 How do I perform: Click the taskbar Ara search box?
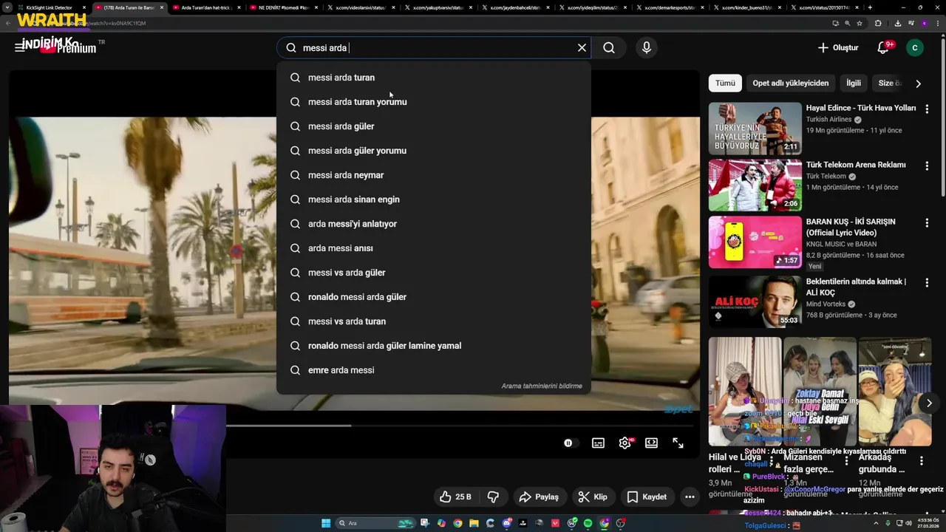click(375, 523)
